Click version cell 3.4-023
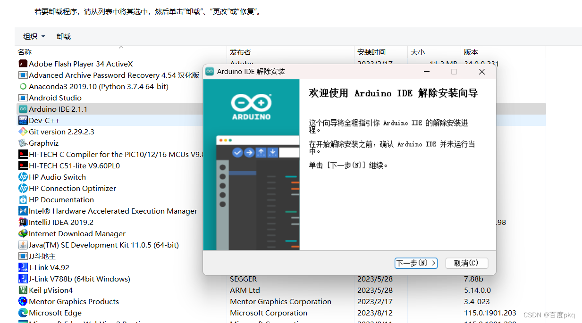 tap(477, 301)
